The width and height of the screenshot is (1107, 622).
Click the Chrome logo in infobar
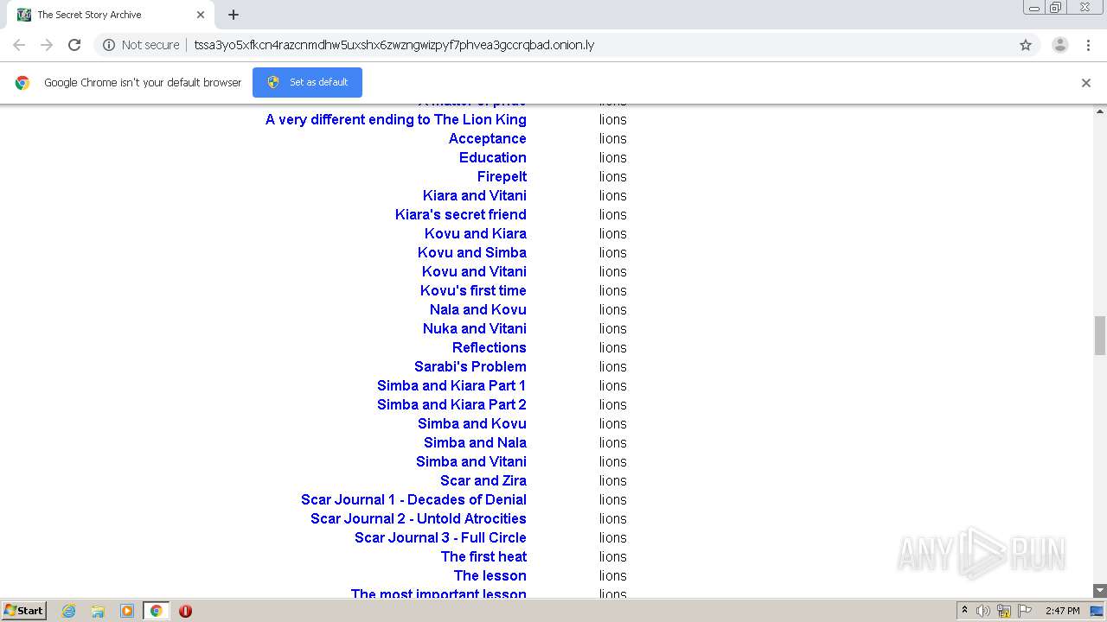pos(22,83)
